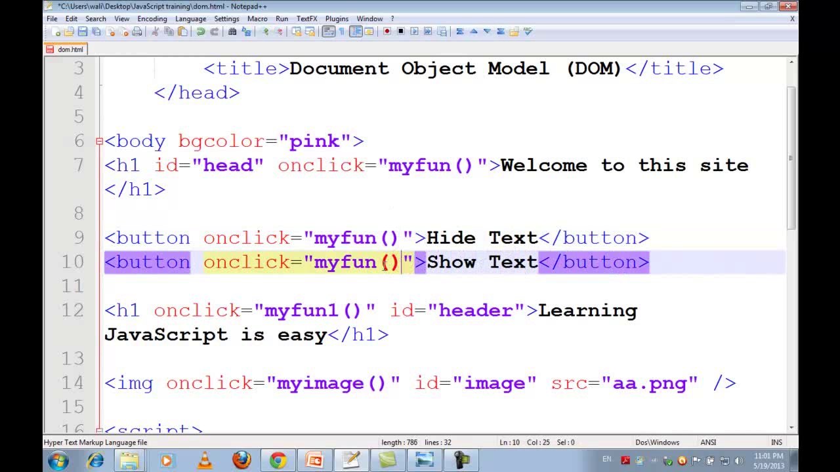
Task: Click the 'Hide Text' text on line 9
Action: pyautogui.click(x=482, y=238)
